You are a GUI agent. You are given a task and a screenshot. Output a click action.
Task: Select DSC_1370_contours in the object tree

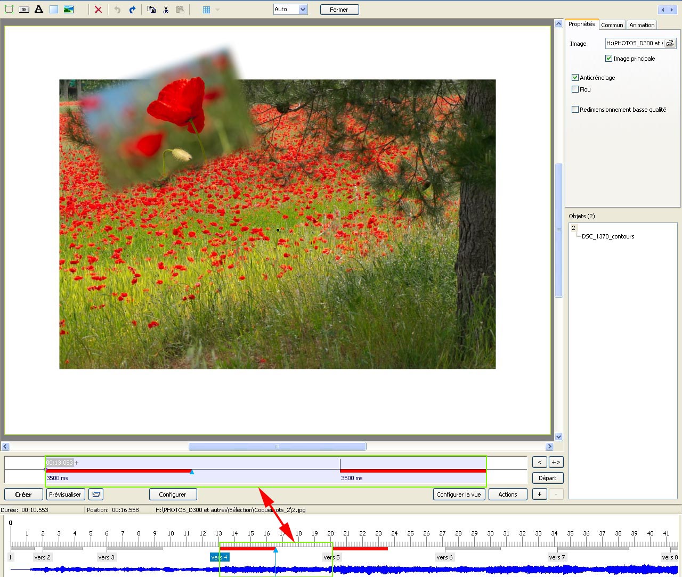click(608, 236)
